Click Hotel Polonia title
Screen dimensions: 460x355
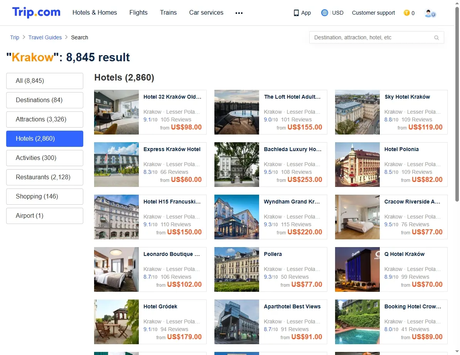(402, 150)
